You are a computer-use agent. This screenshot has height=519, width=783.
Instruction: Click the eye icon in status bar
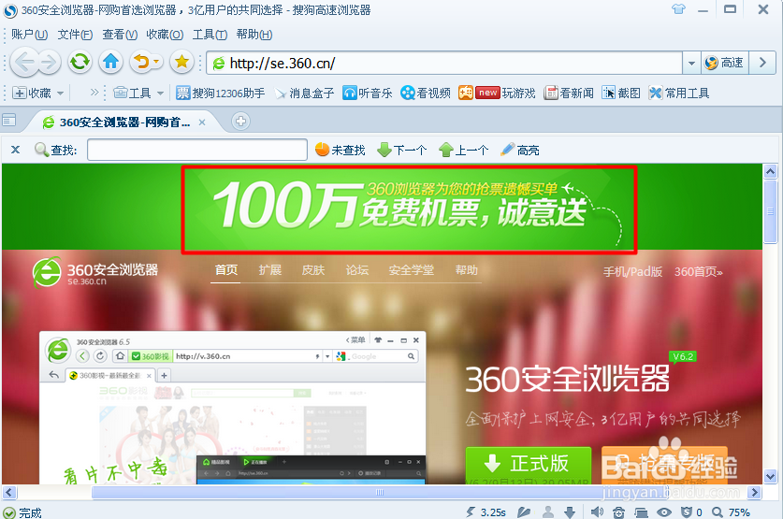coord(663,512)
